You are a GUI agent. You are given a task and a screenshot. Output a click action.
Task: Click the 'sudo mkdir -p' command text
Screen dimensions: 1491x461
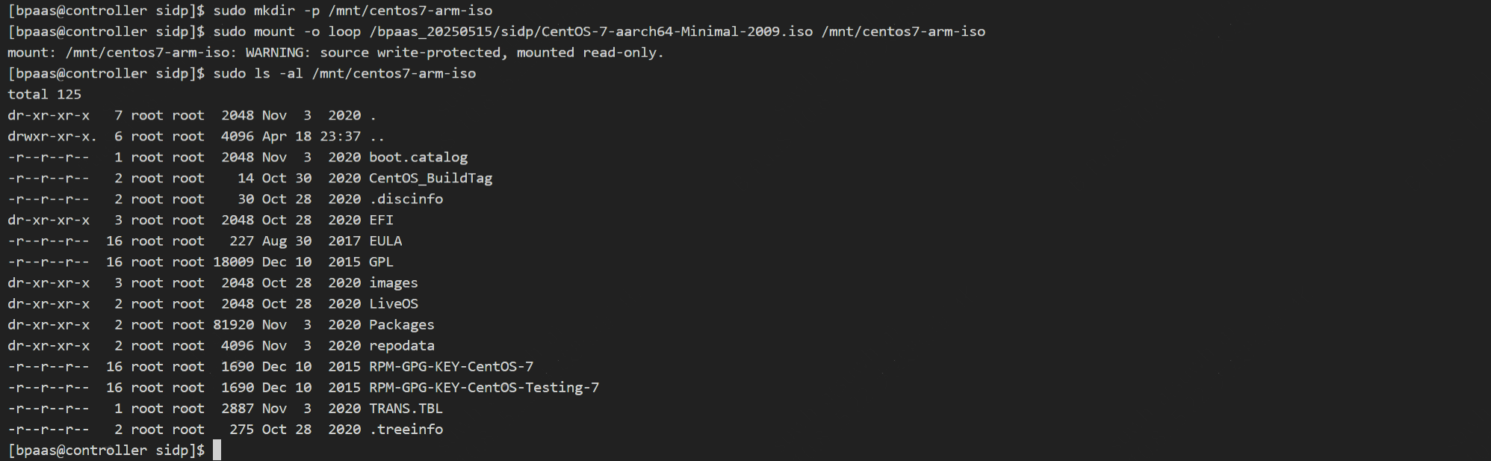click(266, 10)
